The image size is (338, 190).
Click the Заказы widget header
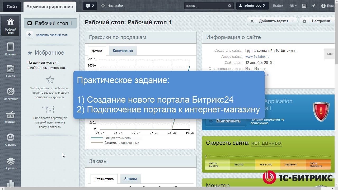[x=141, y=161]
